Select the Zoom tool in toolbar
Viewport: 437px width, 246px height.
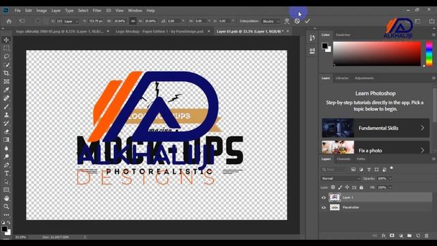6,206
